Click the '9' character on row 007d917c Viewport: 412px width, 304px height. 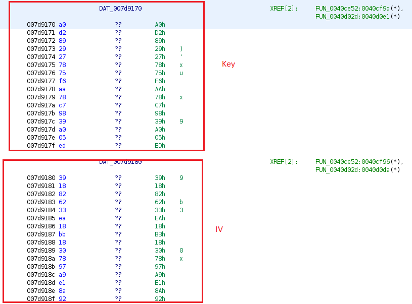[x=181, y=121]
